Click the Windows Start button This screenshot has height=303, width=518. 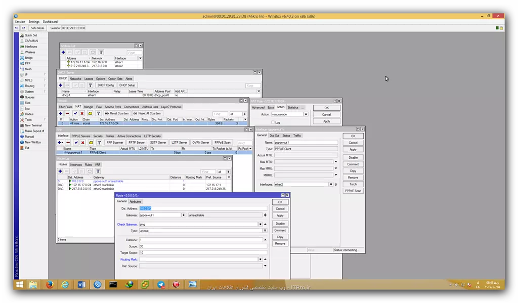(20, 284)
